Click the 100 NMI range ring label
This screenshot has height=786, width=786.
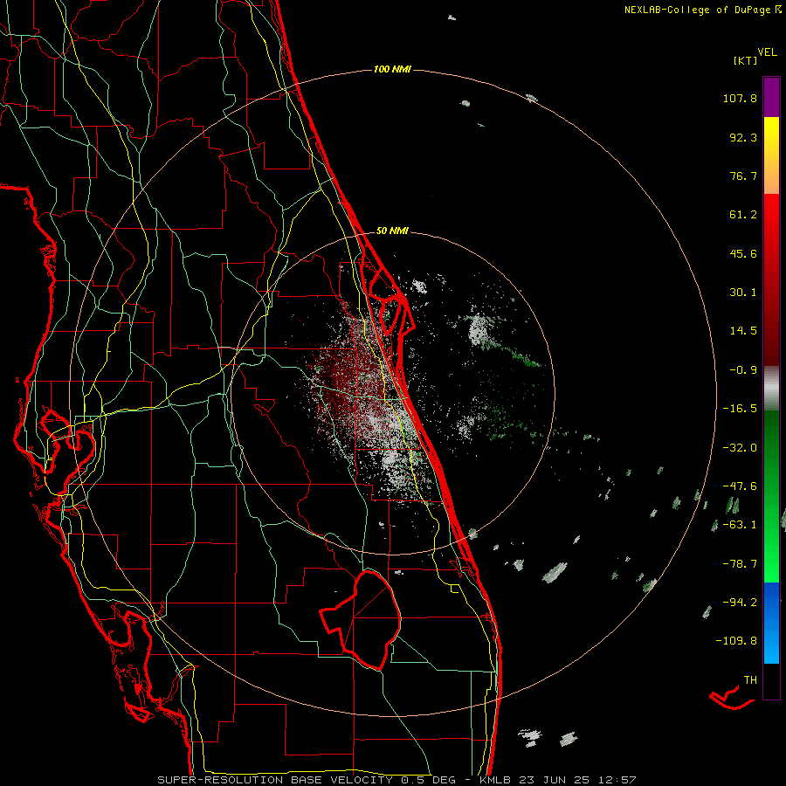pyautogui.click(x=392, y=69)
